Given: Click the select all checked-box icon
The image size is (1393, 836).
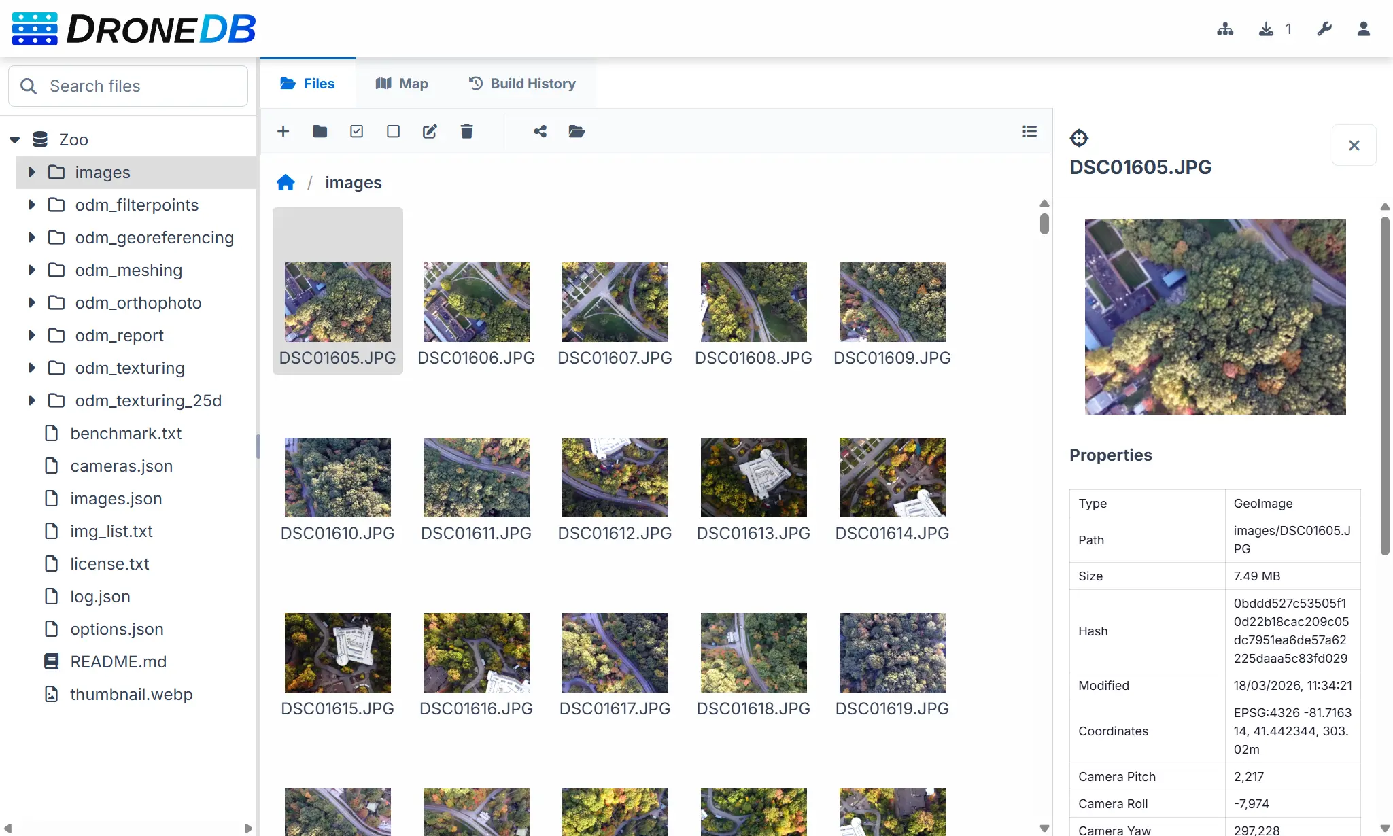Looking at the screenshot, I should pyautogui.click(x=356, y=131).
